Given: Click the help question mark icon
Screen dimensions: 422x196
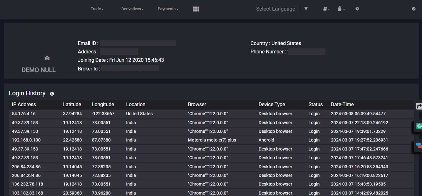Looking at the screenshot, I should [x=414, y=9].
